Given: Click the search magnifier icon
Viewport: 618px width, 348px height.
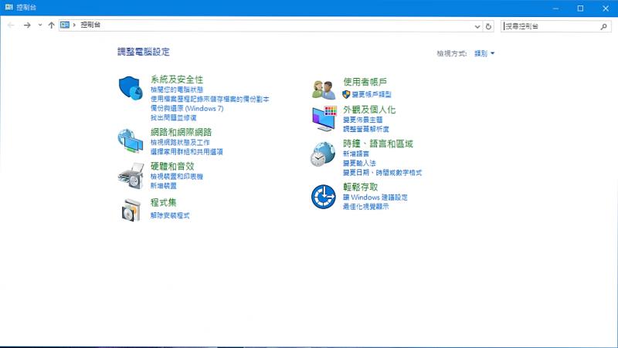Looking at the screenshot, I should (603, 26).
